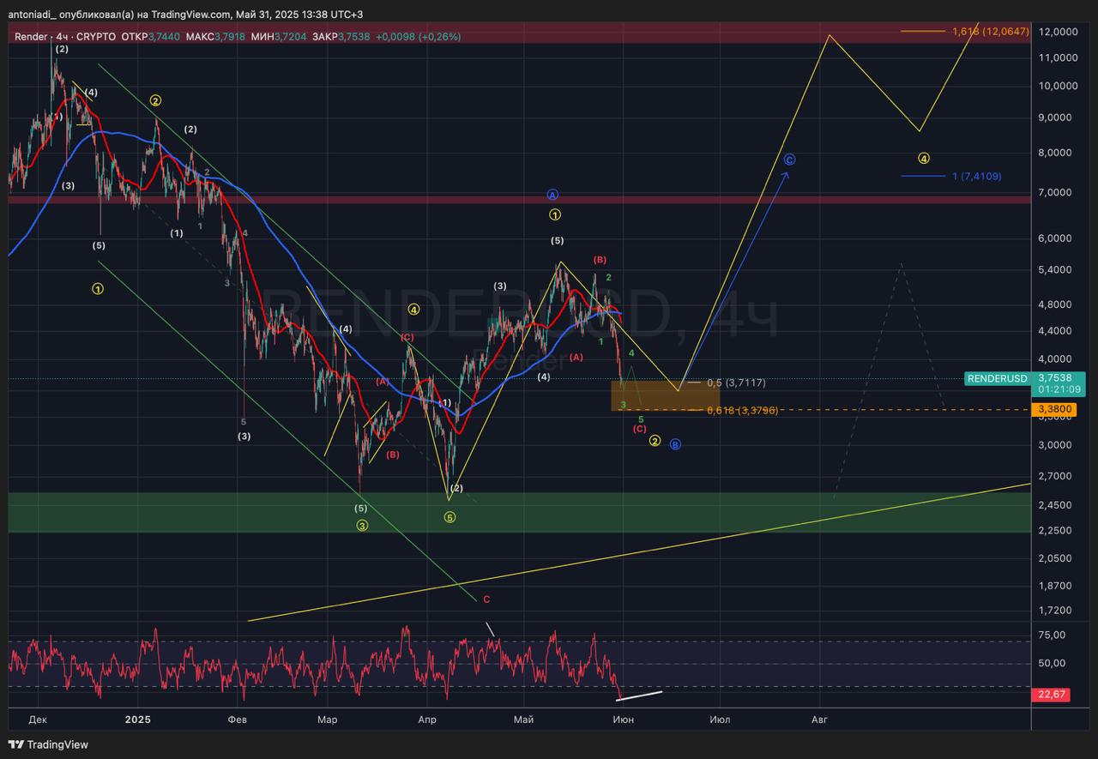Click the red C label below the channel
Viewport: 1098px width, 759px height.
(486, 599)
